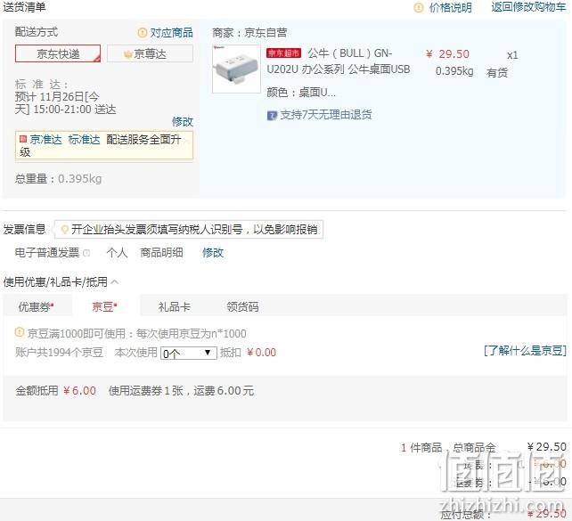Click 修改 in invoice info row
This screenshot has height=521, width=572.
[213, 253]
